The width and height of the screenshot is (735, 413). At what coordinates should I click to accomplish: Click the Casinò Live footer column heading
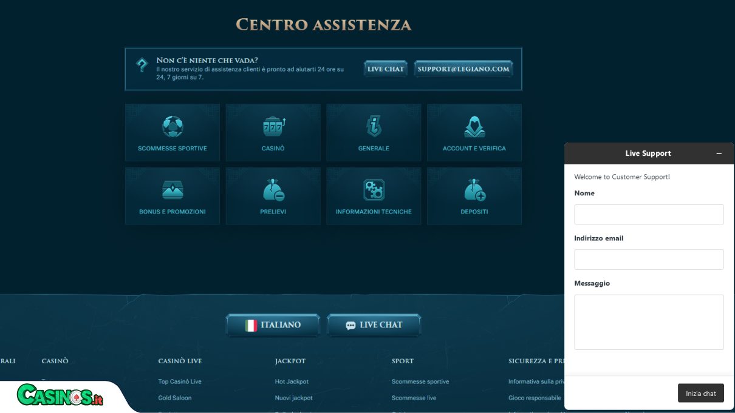tap(180, 361)
